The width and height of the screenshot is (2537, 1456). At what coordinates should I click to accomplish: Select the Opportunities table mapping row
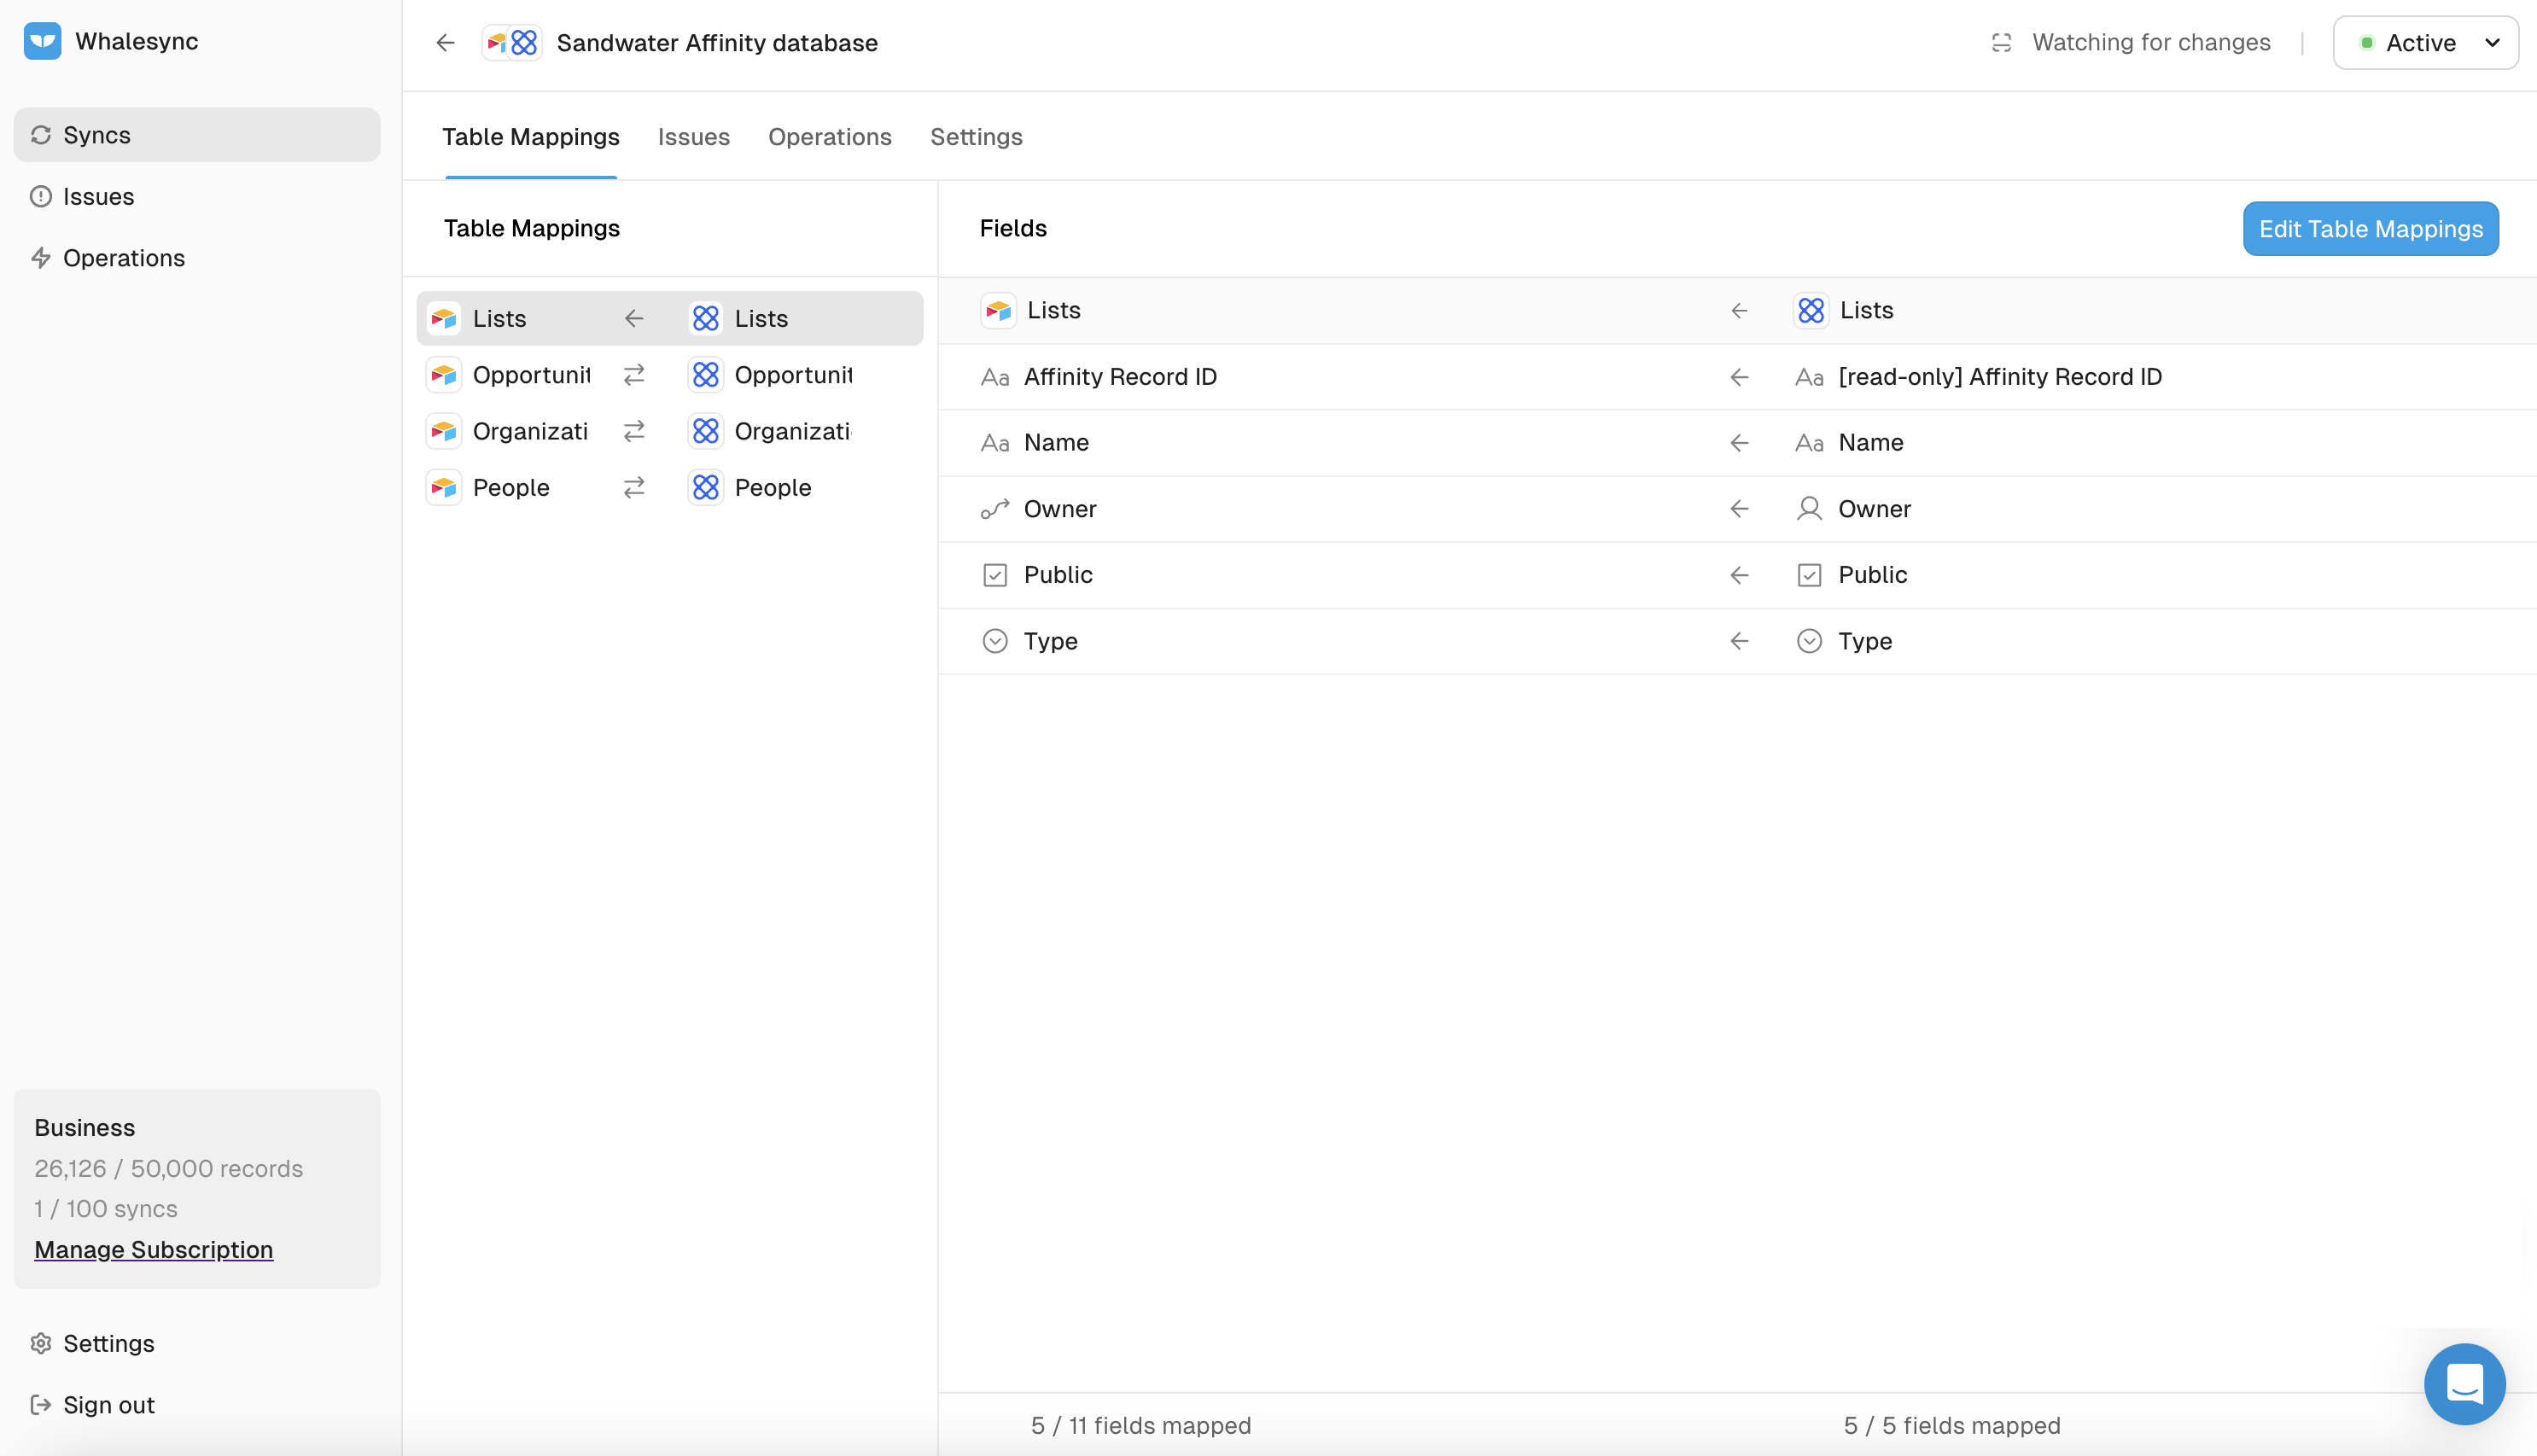coord(670,375)
